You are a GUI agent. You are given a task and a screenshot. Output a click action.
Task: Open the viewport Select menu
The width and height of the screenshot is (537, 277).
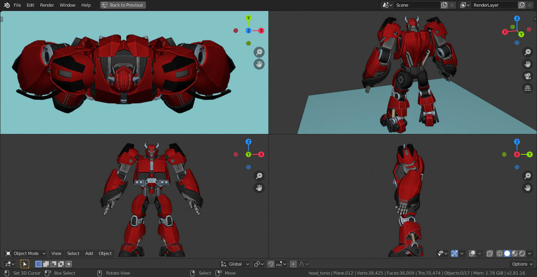pos(73,253)
